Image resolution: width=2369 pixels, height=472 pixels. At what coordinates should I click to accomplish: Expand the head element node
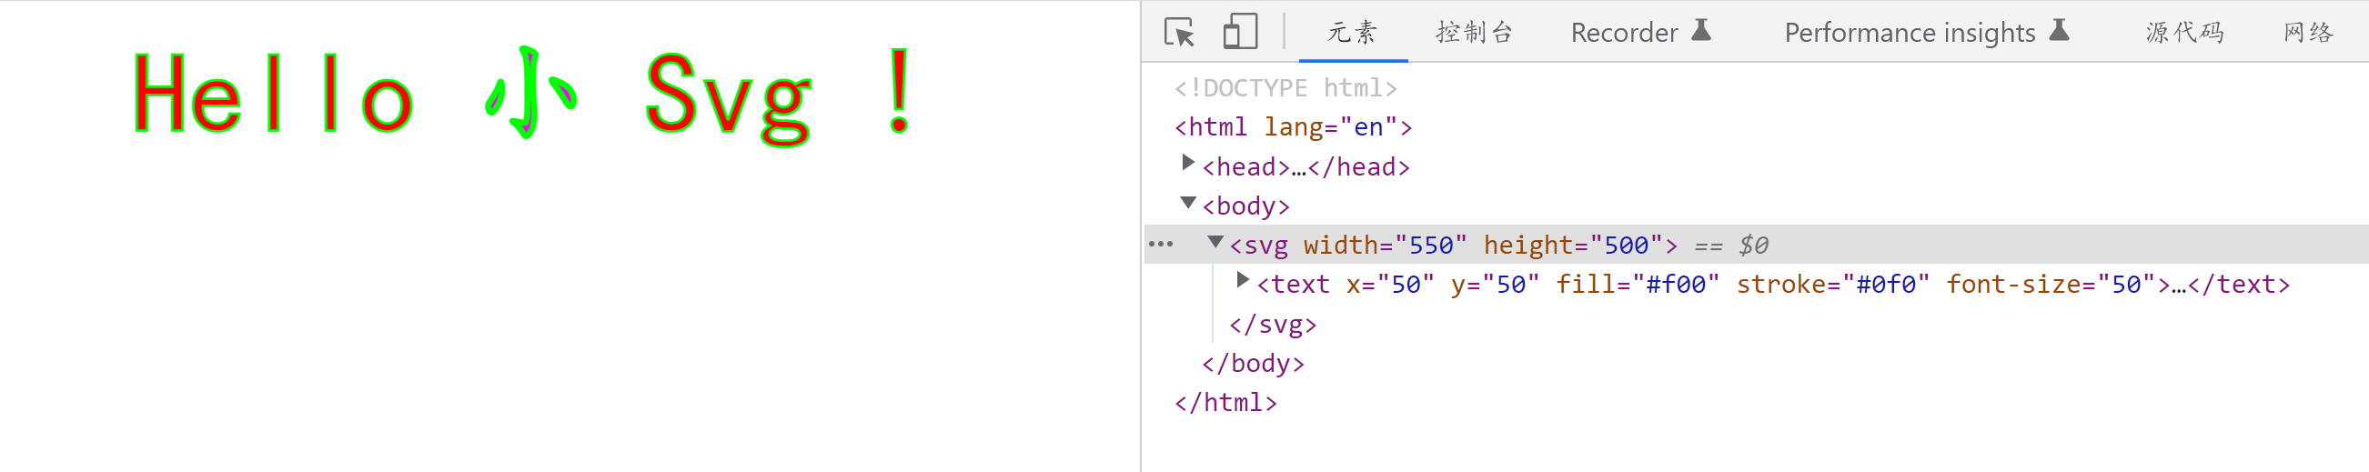[x=1187, y=164]
